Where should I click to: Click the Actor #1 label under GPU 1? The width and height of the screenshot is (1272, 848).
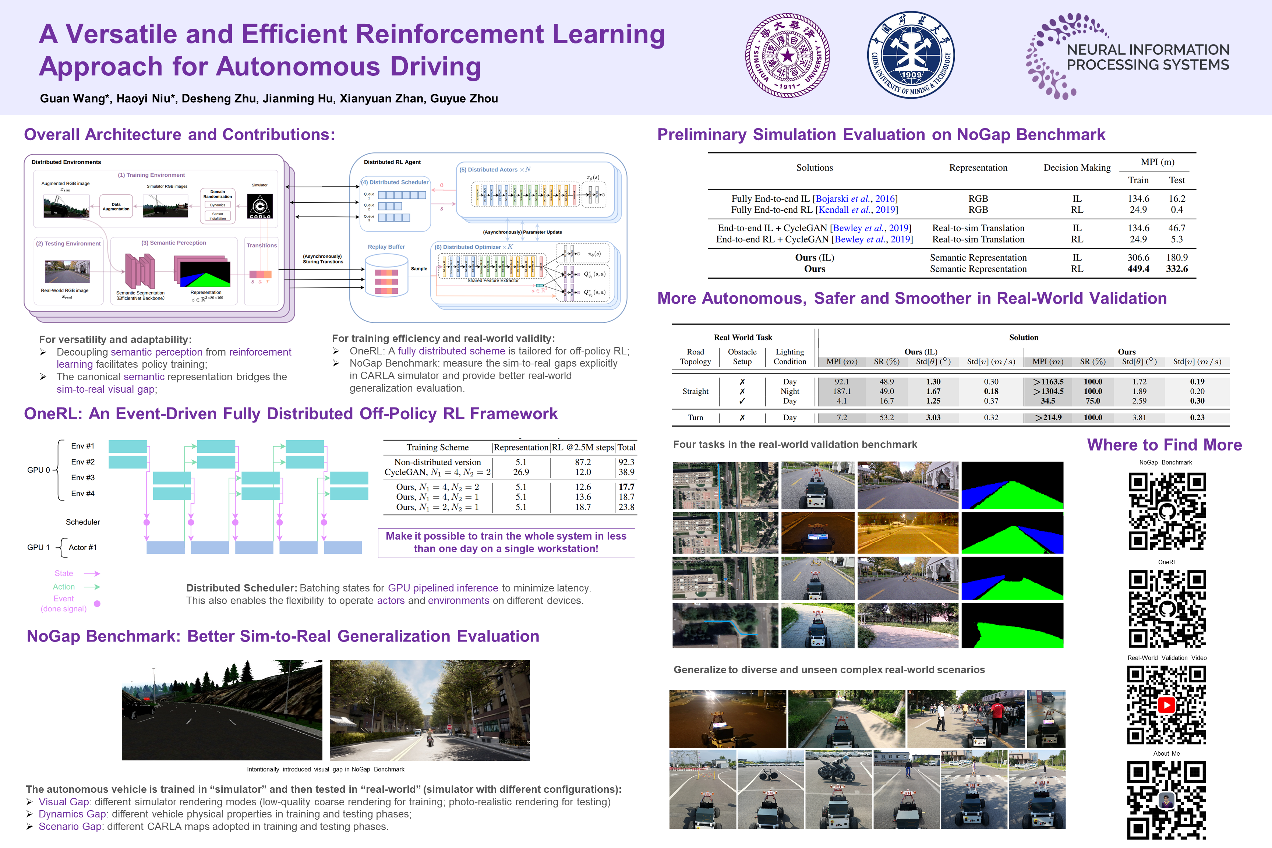[82, 547]
